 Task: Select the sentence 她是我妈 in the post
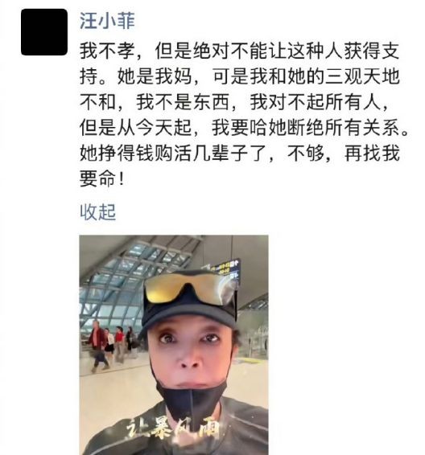click(155, 77)
